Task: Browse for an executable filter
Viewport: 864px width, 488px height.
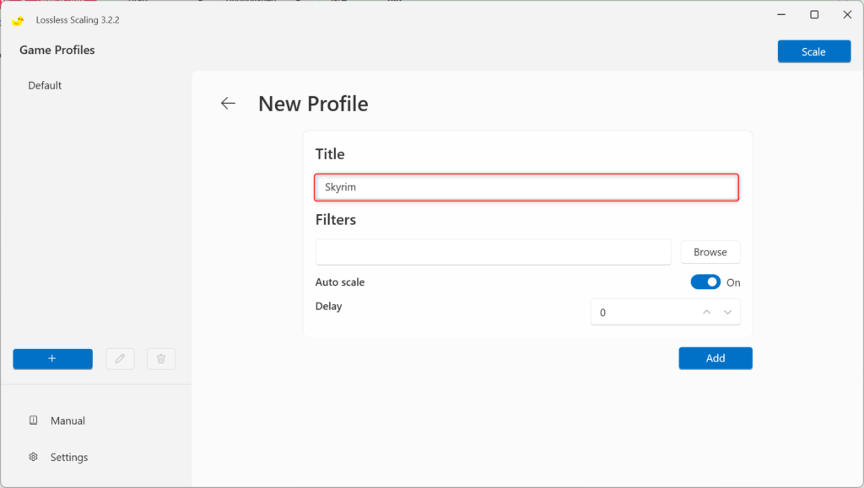Action: (710, 251)
